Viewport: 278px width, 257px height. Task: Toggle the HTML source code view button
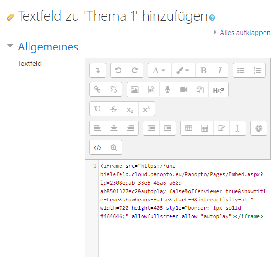98,147
